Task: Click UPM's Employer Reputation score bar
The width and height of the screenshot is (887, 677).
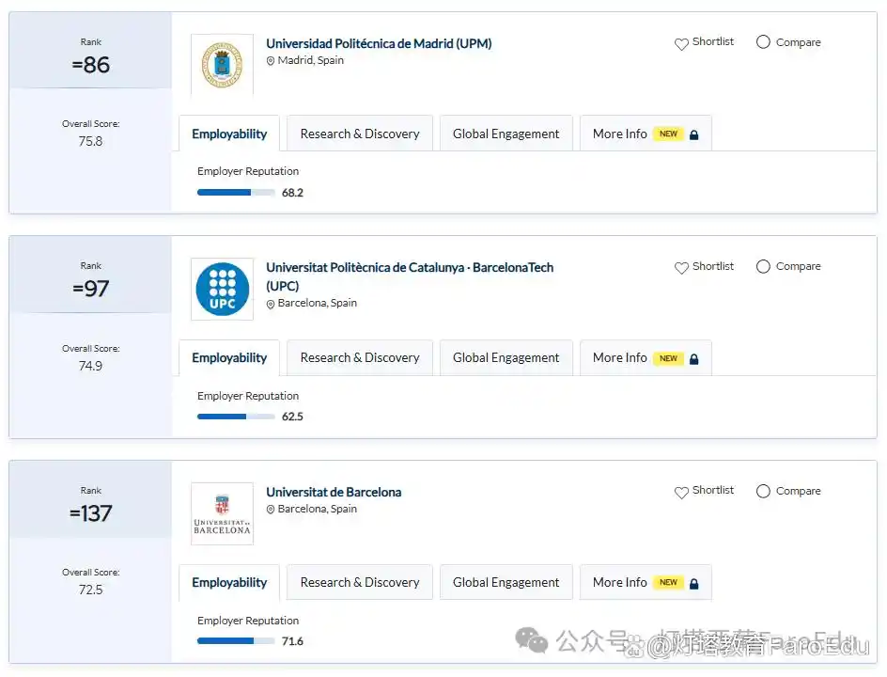Action: point(236,192)
